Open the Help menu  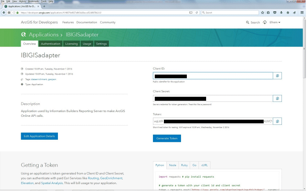point(51,1)
